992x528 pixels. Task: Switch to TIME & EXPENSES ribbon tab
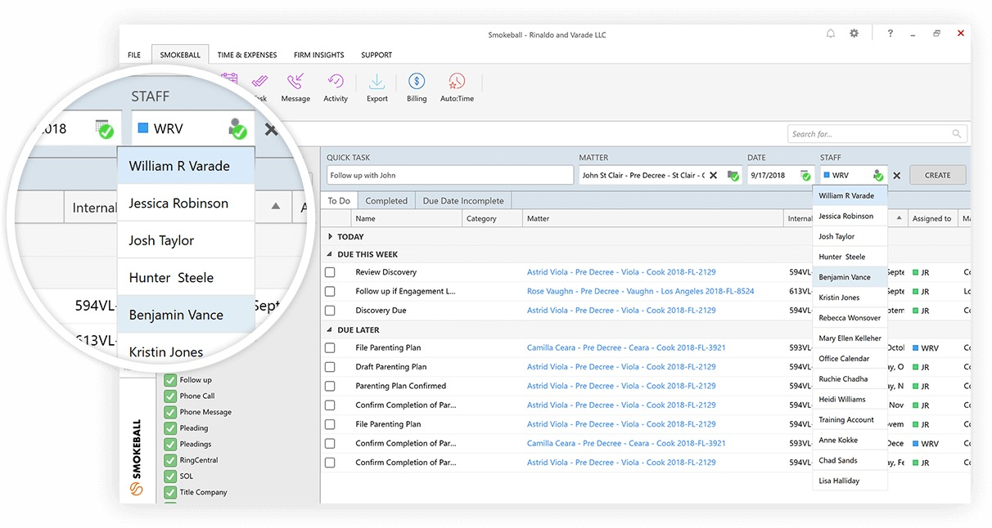pyautogui.click(x=247, y=55)
